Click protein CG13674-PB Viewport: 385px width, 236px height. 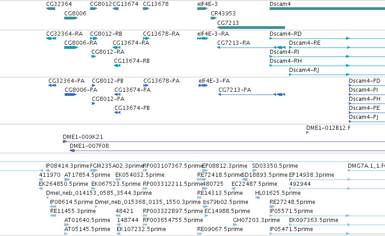pyautogui.click(x=132, y=108)
